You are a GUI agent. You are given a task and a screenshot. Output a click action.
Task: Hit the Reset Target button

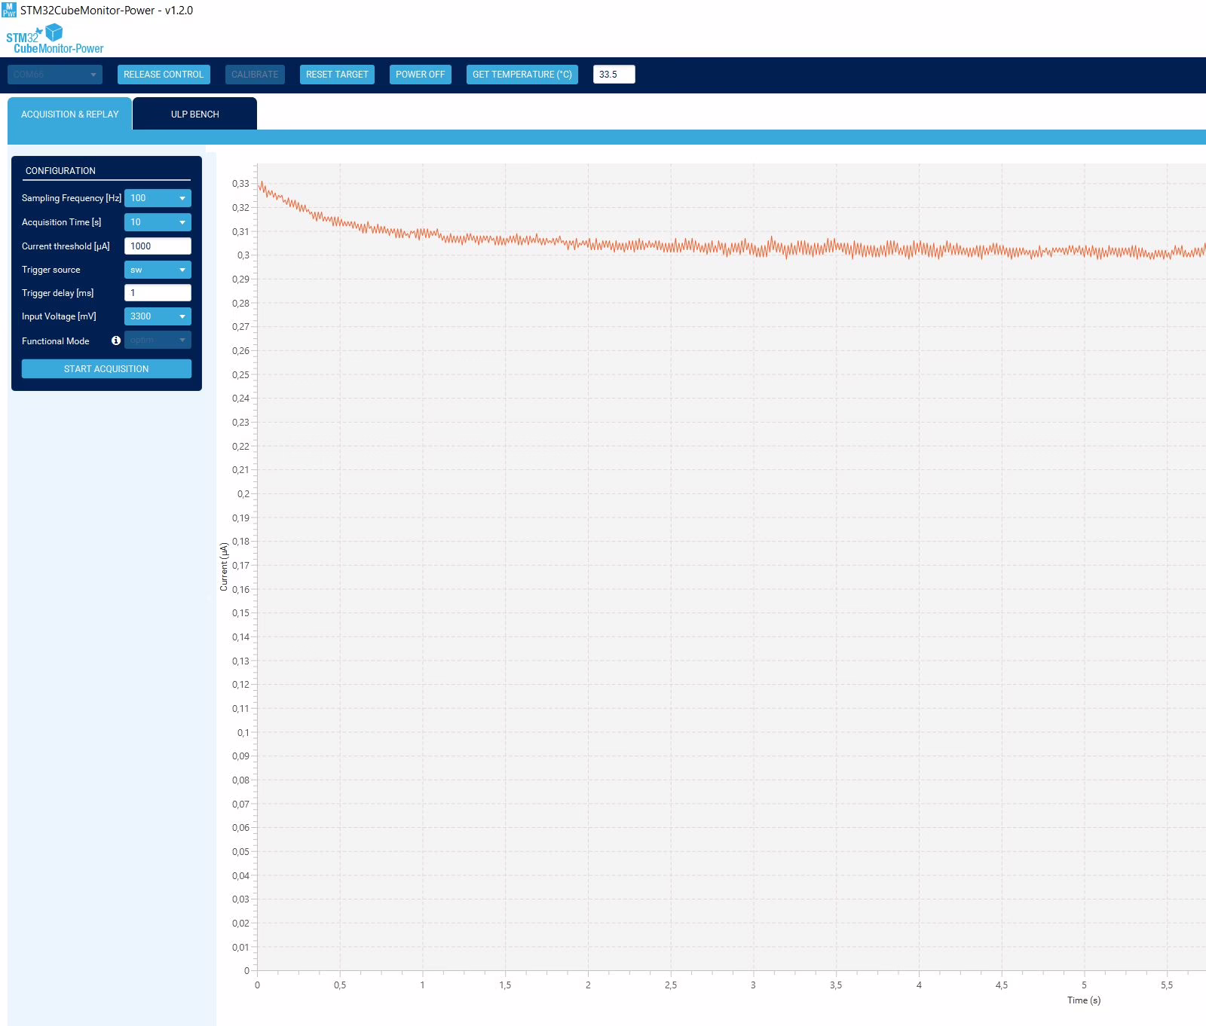(337, 75)
